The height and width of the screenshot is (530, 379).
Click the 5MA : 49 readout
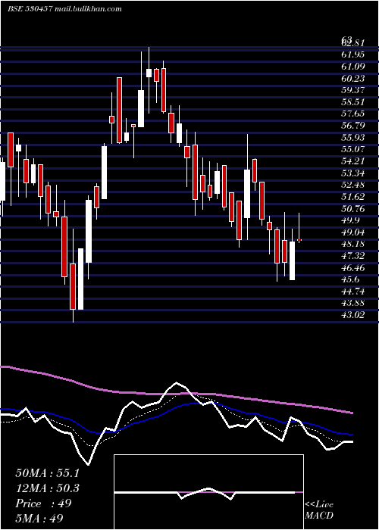39,519
